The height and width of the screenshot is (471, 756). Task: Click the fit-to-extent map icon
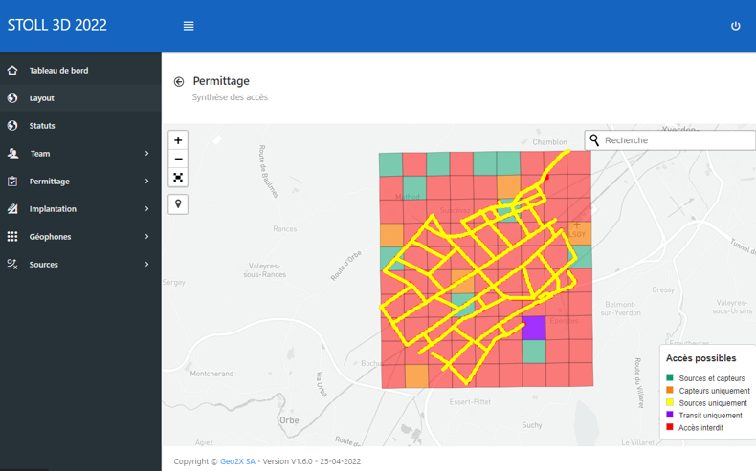click(178, 177)
